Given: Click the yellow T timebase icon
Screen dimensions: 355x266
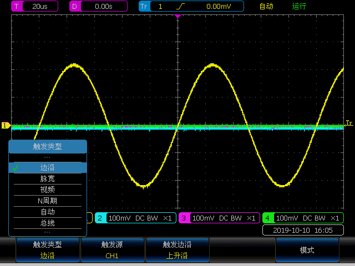Looking at the screenshot, I should pyautogui.click(x=17, y=7).
